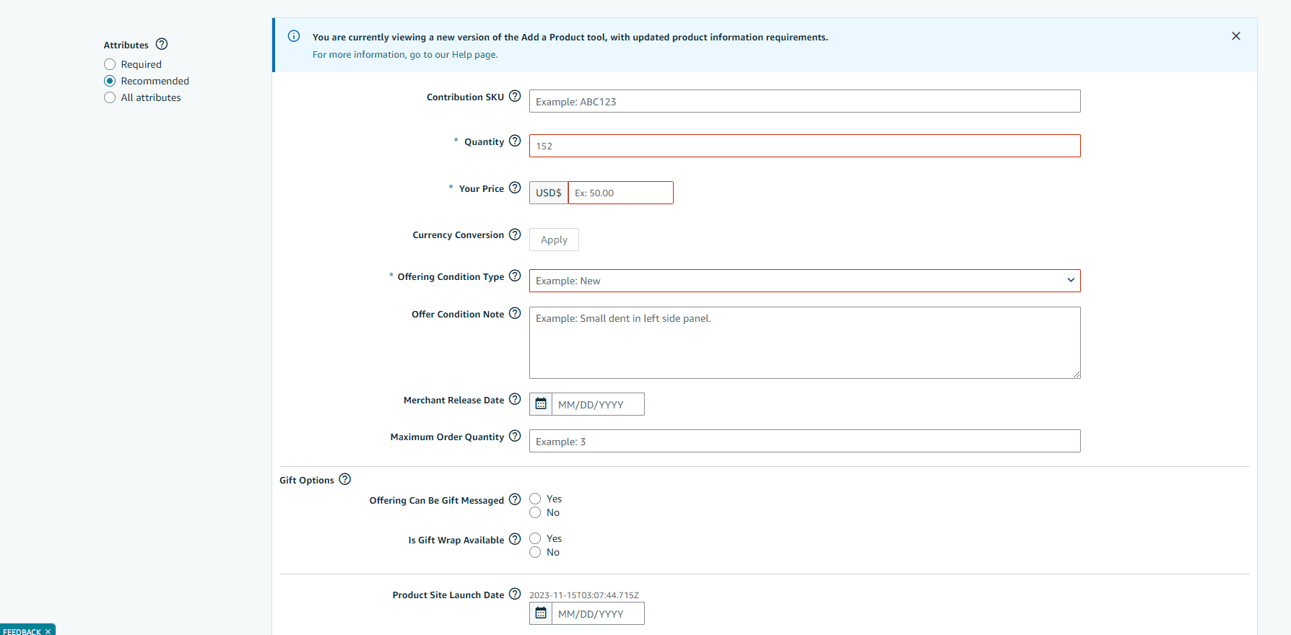Focus the Your Price amount field
This screenshot has height=635, width=1291.
click(x=620, y=193)
